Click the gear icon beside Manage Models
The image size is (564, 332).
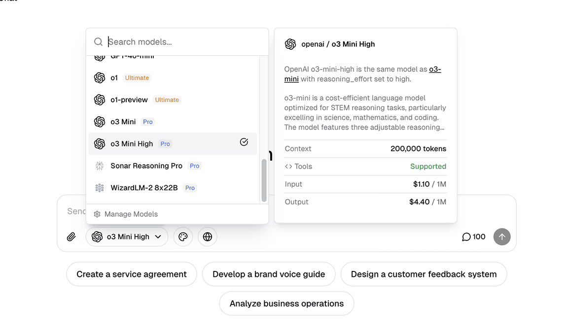pos(97,214)
